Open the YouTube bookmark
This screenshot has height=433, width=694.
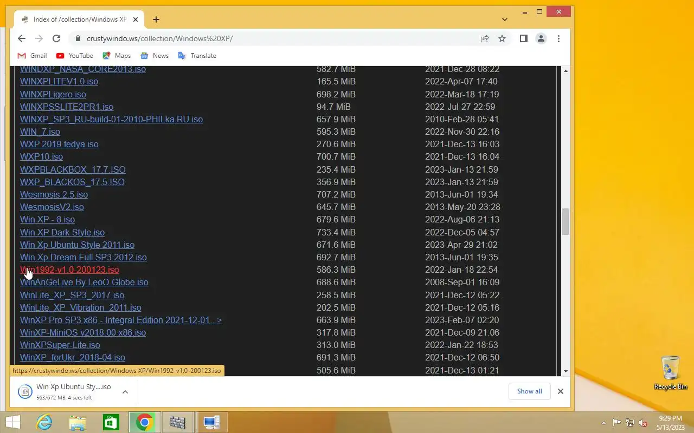coord(74,56)
